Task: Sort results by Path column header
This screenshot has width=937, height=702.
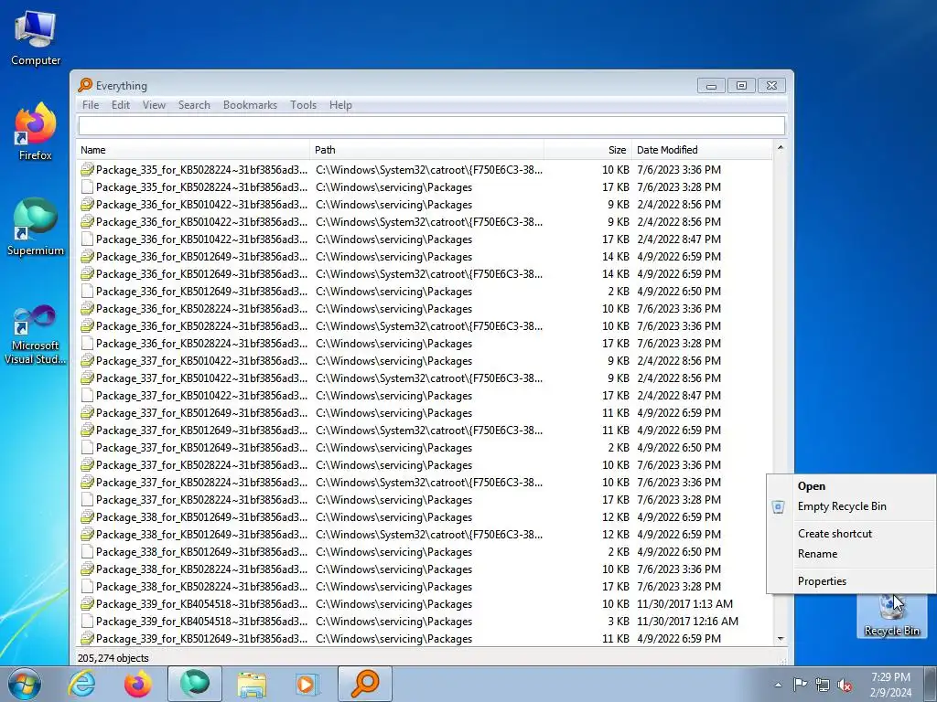Action: click(x=426, y=150)
